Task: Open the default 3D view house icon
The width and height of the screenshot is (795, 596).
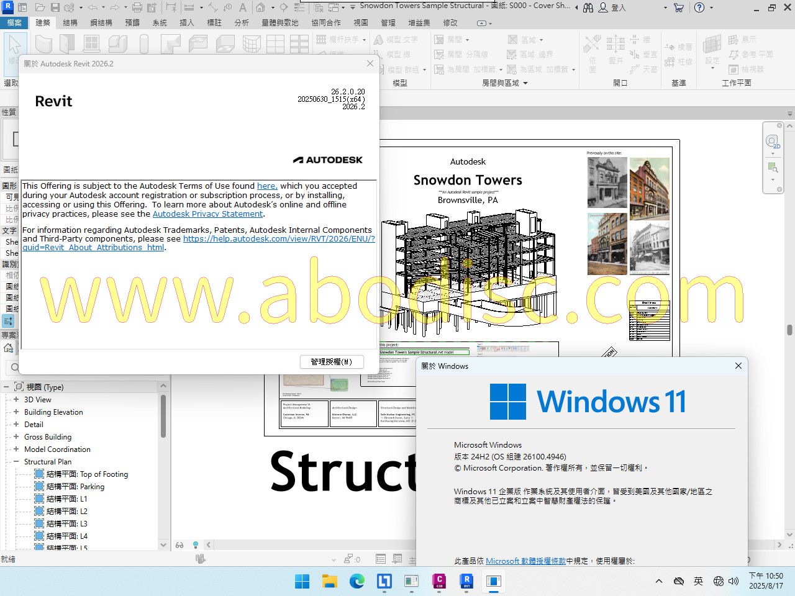Action: click(x=261, y=7)
